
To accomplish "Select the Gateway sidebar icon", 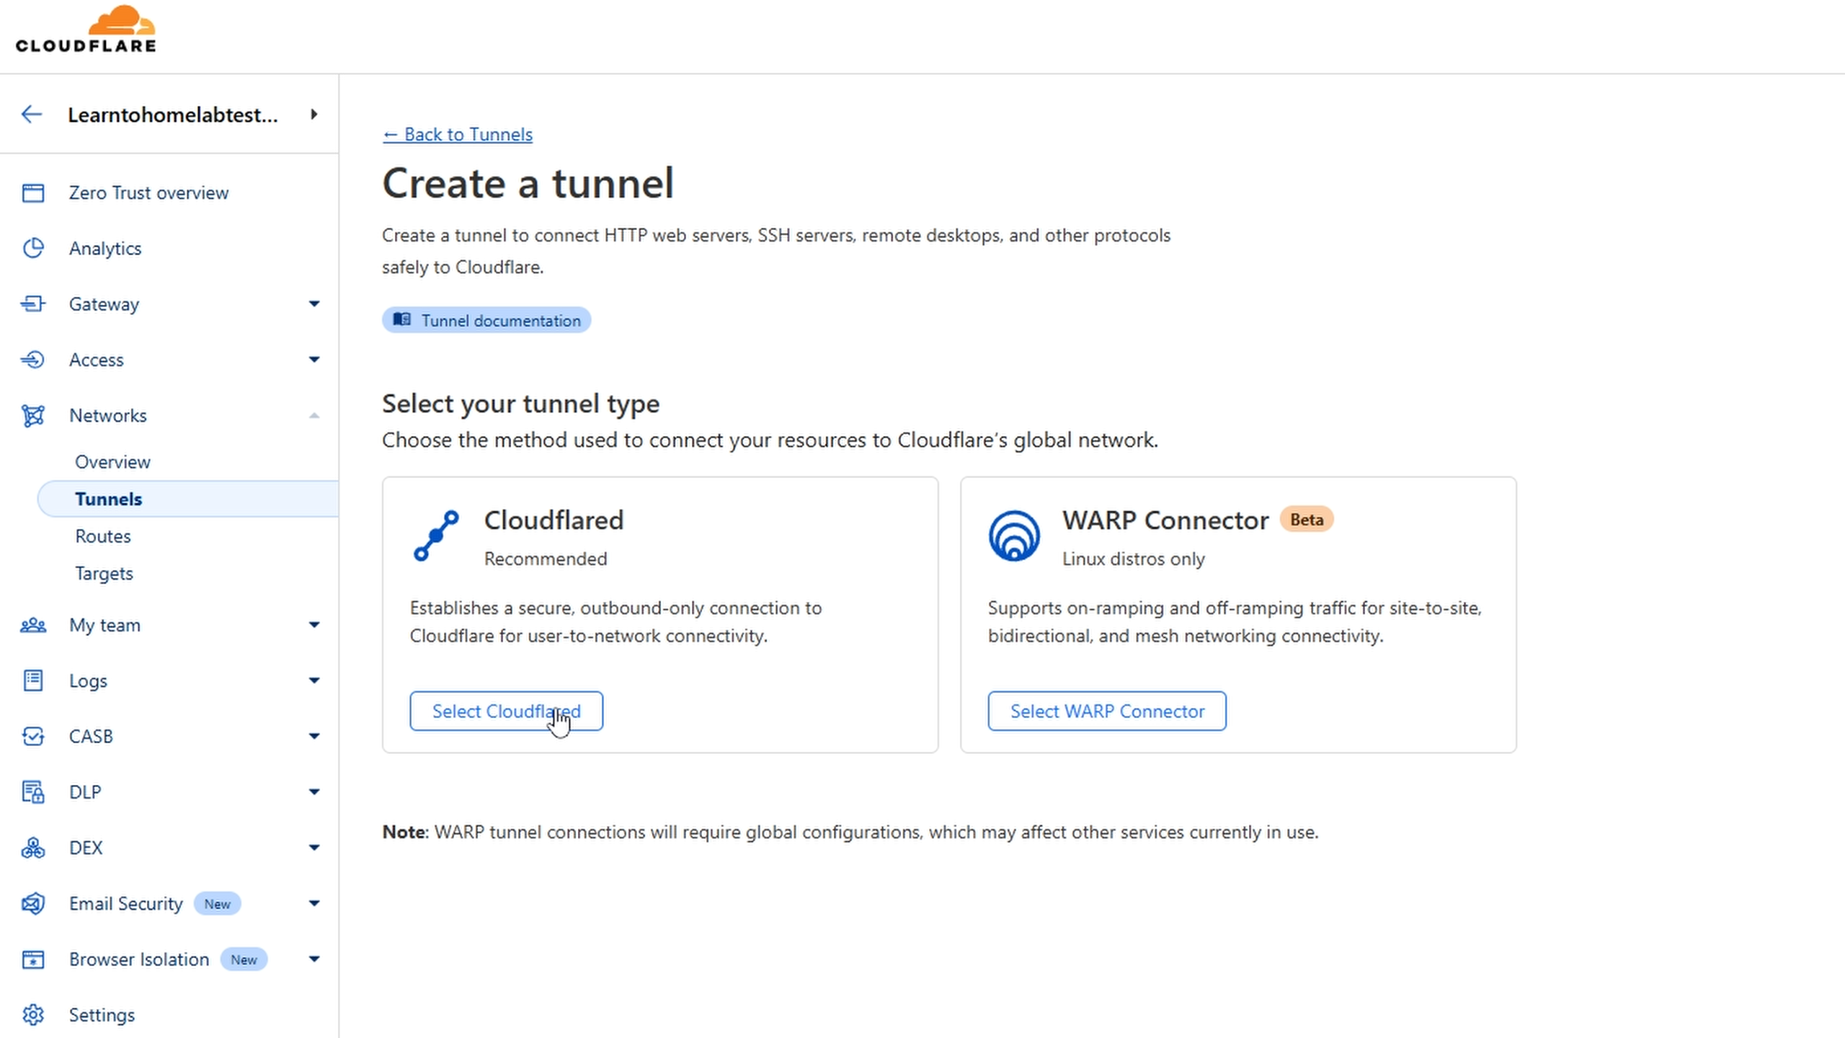I will [x=33, y=303].
